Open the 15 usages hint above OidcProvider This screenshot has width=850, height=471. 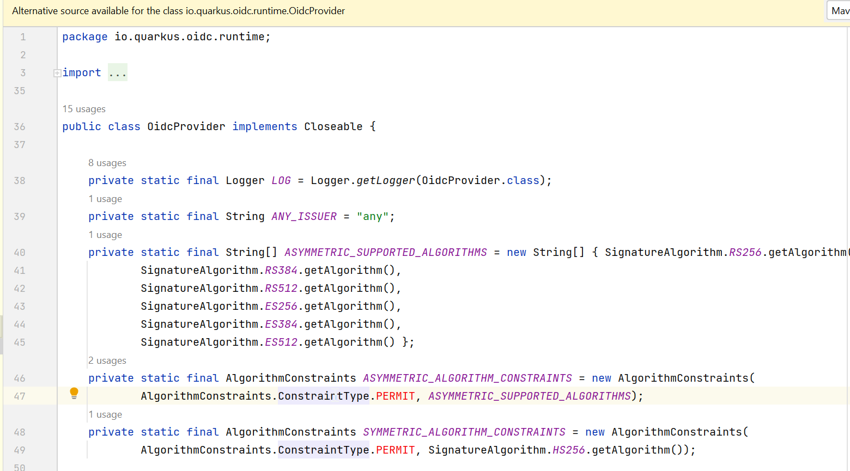click(84, 109)
